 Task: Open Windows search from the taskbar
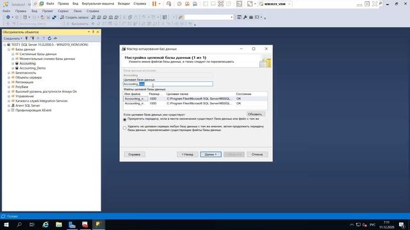point(19,224)
